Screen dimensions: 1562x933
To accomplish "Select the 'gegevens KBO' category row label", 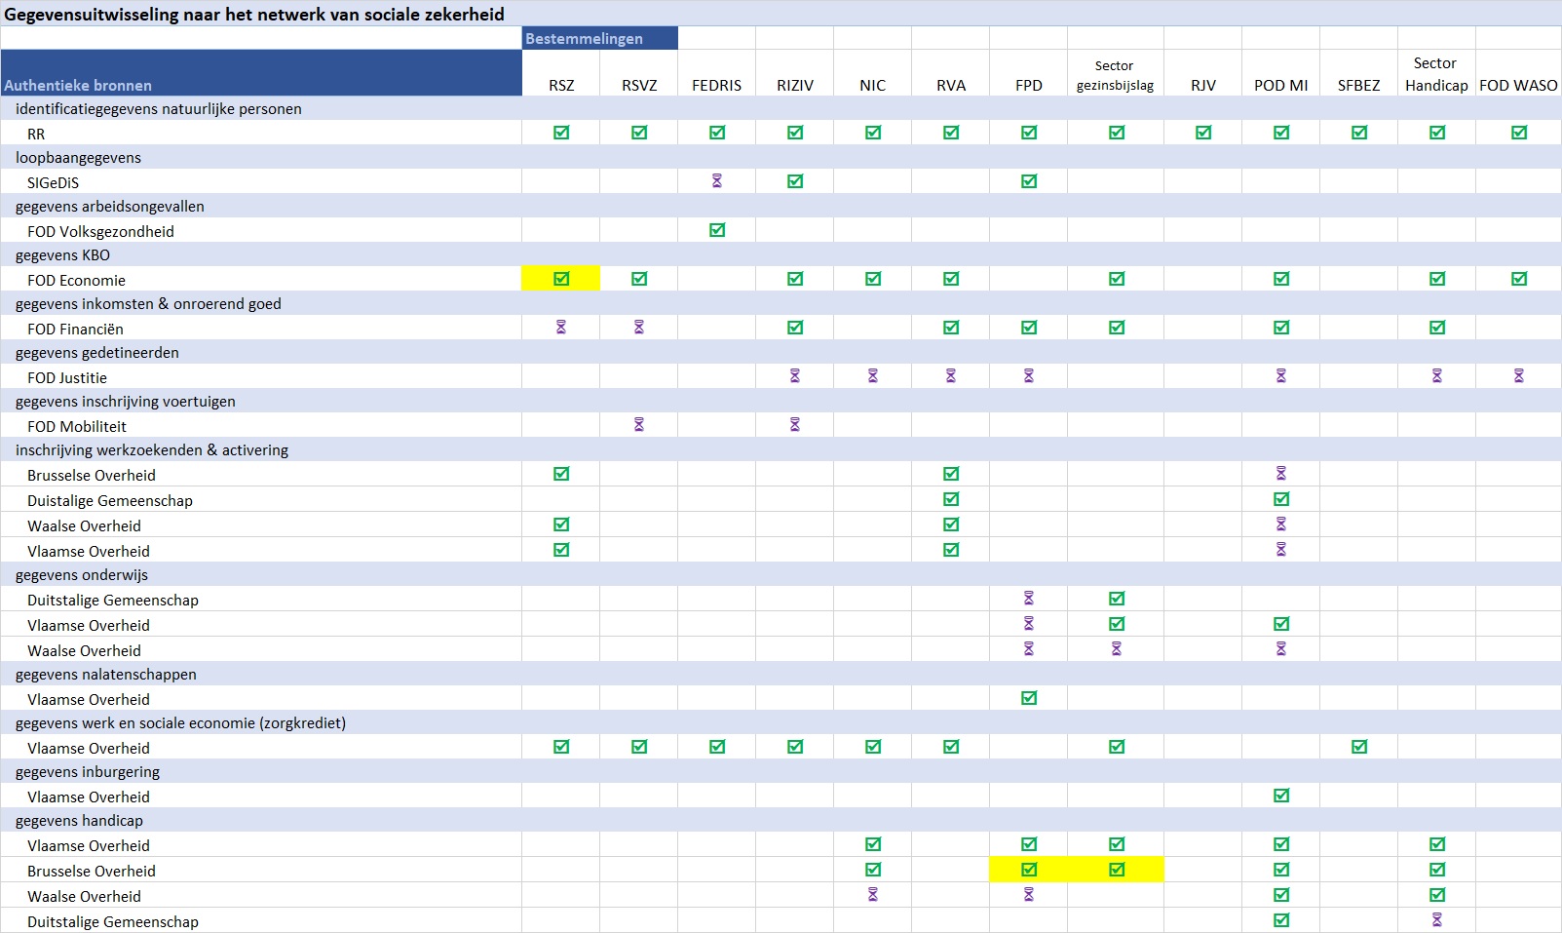I will click(x=62, y=255).
